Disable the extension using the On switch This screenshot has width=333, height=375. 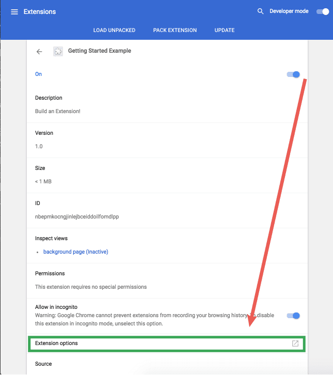pyautogui.click(x=293, y=74)
